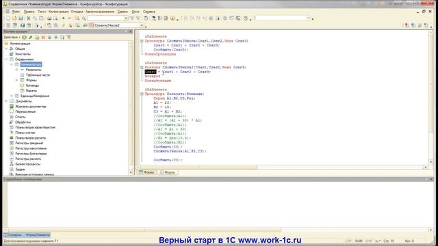Viewport: 438px width, 246px height.
Task: Click the configuration tree scrollbar down arrow
Action: (131, 172)
